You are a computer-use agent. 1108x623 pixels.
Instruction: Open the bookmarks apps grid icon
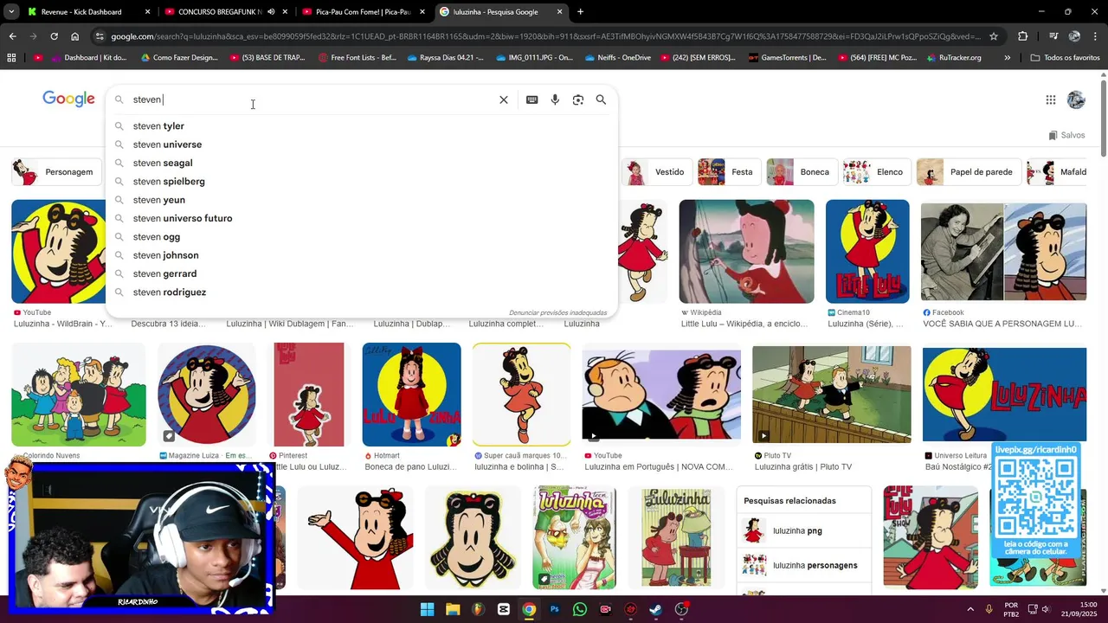[11, 57]
